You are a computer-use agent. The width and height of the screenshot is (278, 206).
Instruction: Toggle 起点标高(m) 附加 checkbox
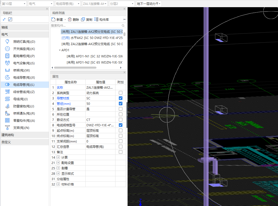point(121,130)
